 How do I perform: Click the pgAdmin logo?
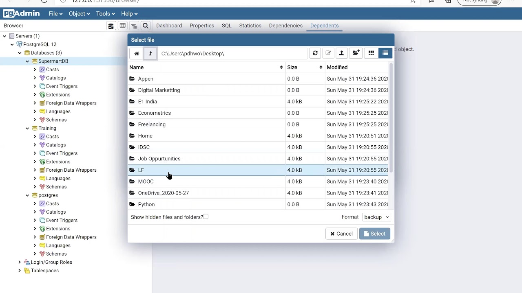[21, 13]
